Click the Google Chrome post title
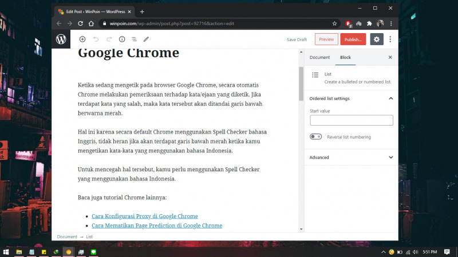 128,53
